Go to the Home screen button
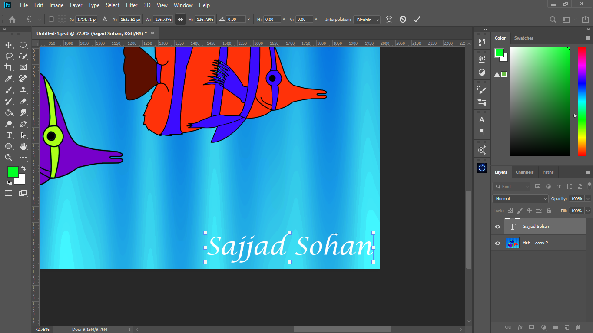The width and height of the screenshot is (593, 333). (12, 19)
